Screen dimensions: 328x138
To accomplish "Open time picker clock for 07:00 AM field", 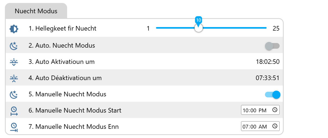I will coord(275,126).
